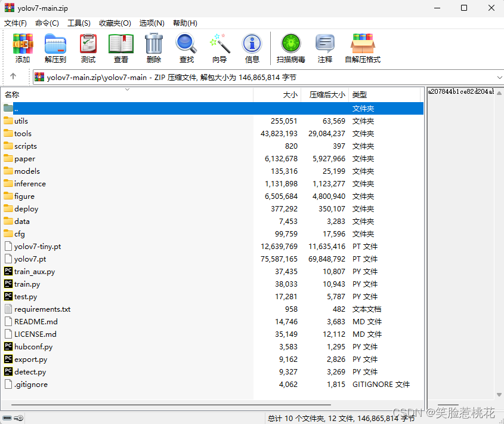Sort by Type (类型) column header
504x424 pixels.
coord(385,94)
